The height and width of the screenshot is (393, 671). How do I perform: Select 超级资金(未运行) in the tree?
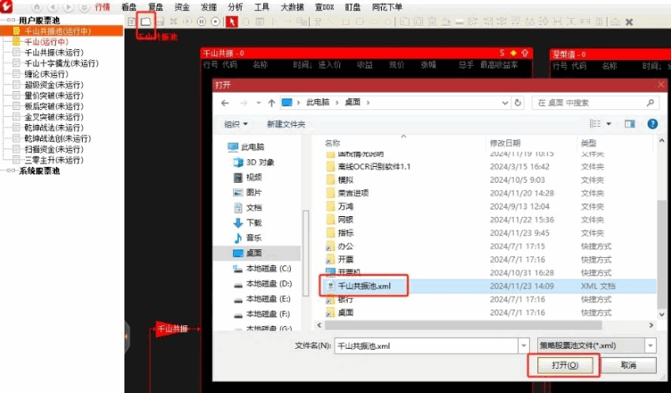coord(54,84)
